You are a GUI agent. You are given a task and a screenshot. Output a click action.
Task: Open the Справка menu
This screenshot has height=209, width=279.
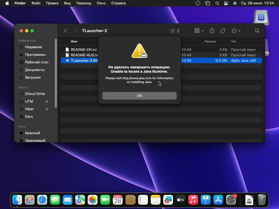118,3
